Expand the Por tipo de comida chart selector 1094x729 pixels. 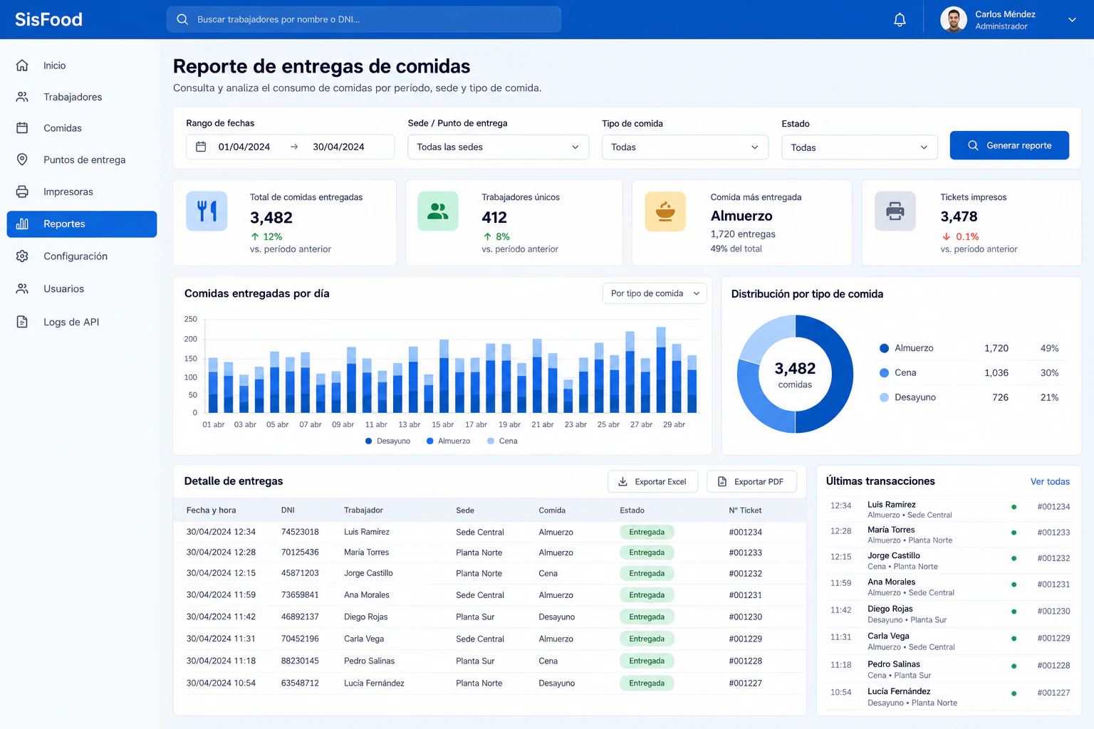click(x=655, y=293)
